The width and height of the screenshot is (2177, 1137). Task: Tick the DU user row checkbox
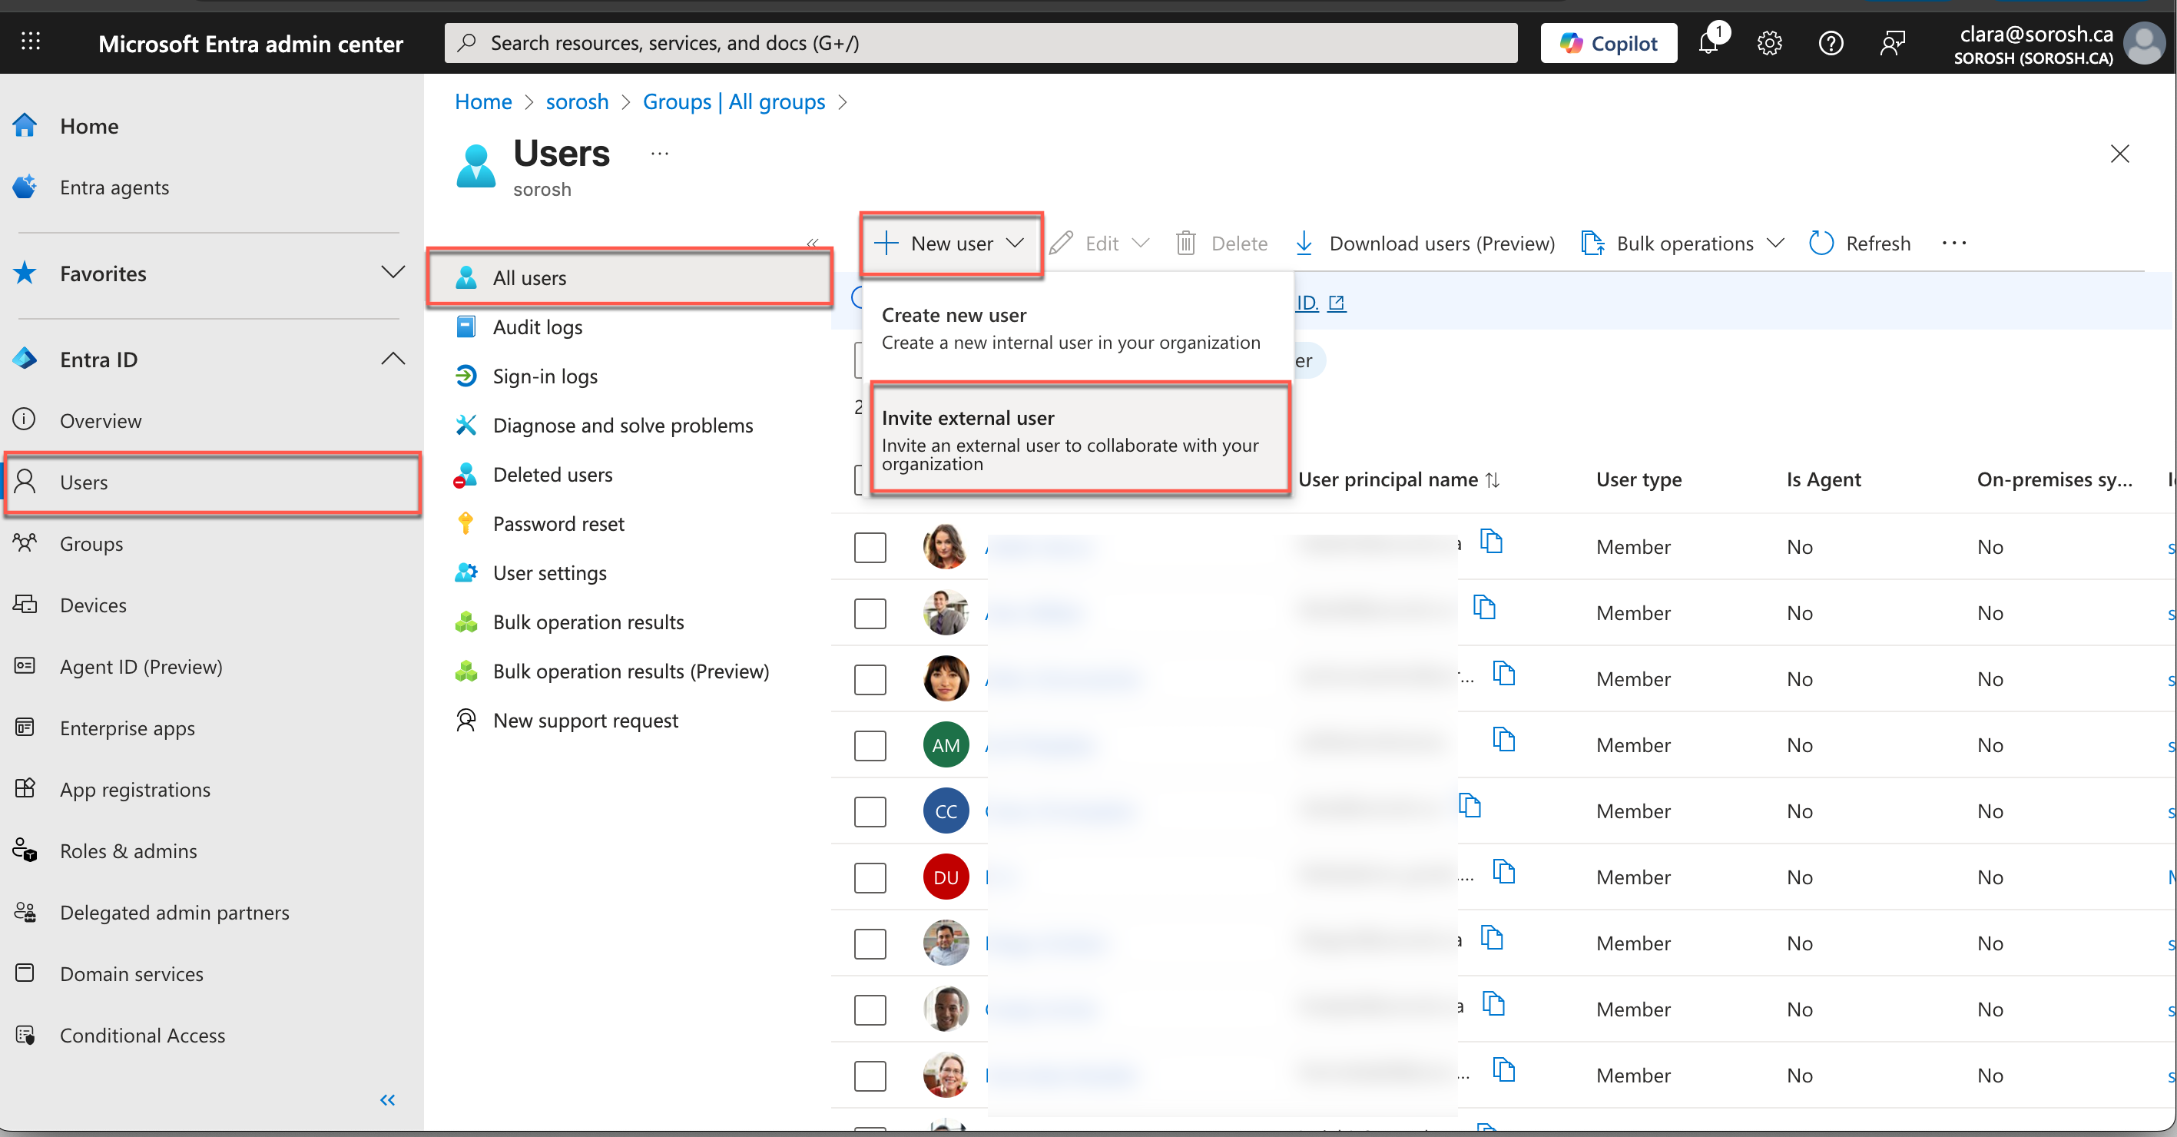click(x=870, y=877)
